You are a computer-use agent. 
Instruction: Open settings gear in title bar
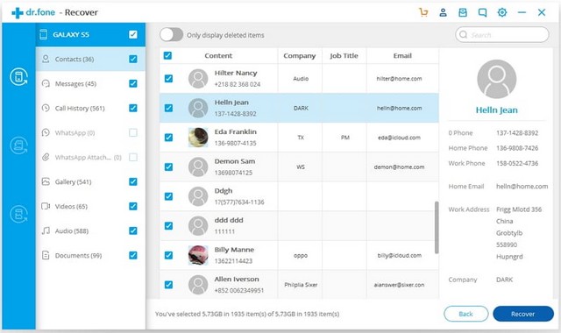pyautogui.click(x=502, y=12)
